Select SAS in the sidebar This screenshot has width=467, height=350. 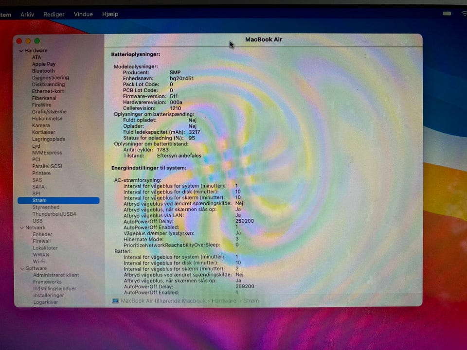pyautogui.click(x=37, y=180)
